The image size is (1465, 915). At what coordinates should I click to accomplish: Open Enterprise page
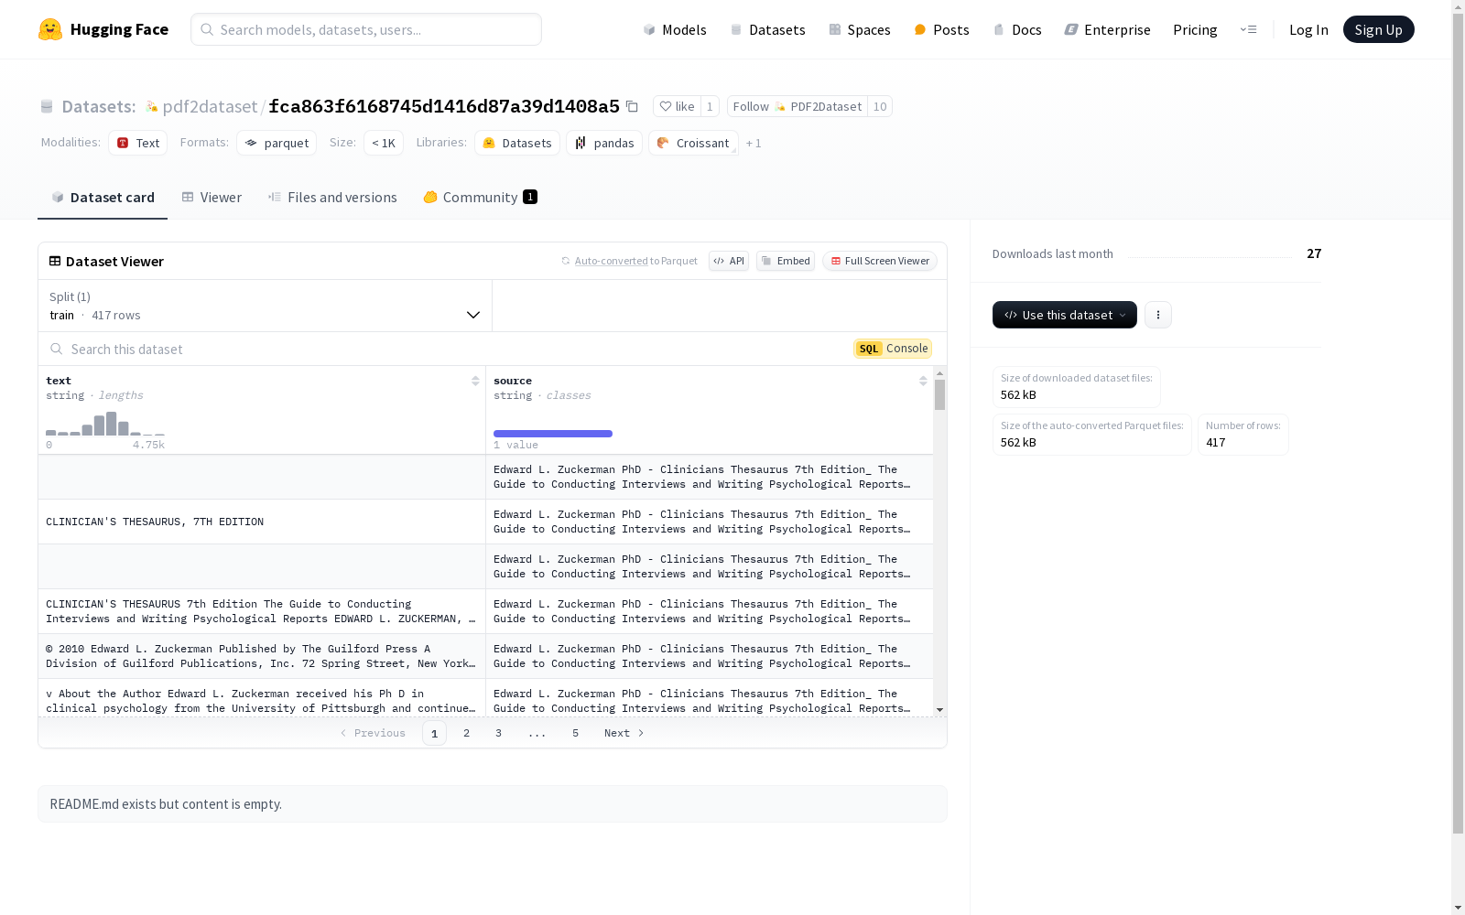[1107, 29]
